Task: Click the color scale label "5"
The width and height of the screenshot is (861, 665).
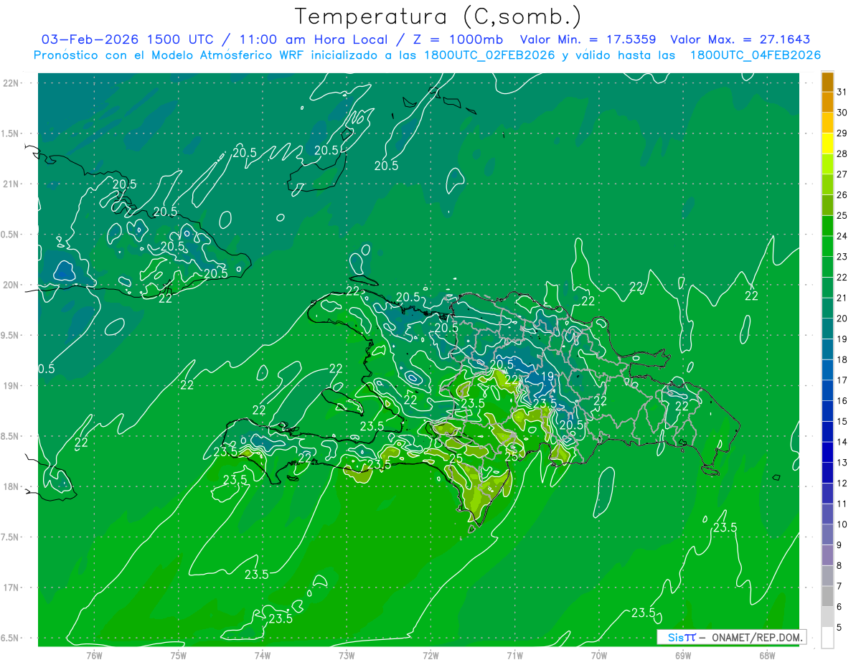Action: click(839, 627)
